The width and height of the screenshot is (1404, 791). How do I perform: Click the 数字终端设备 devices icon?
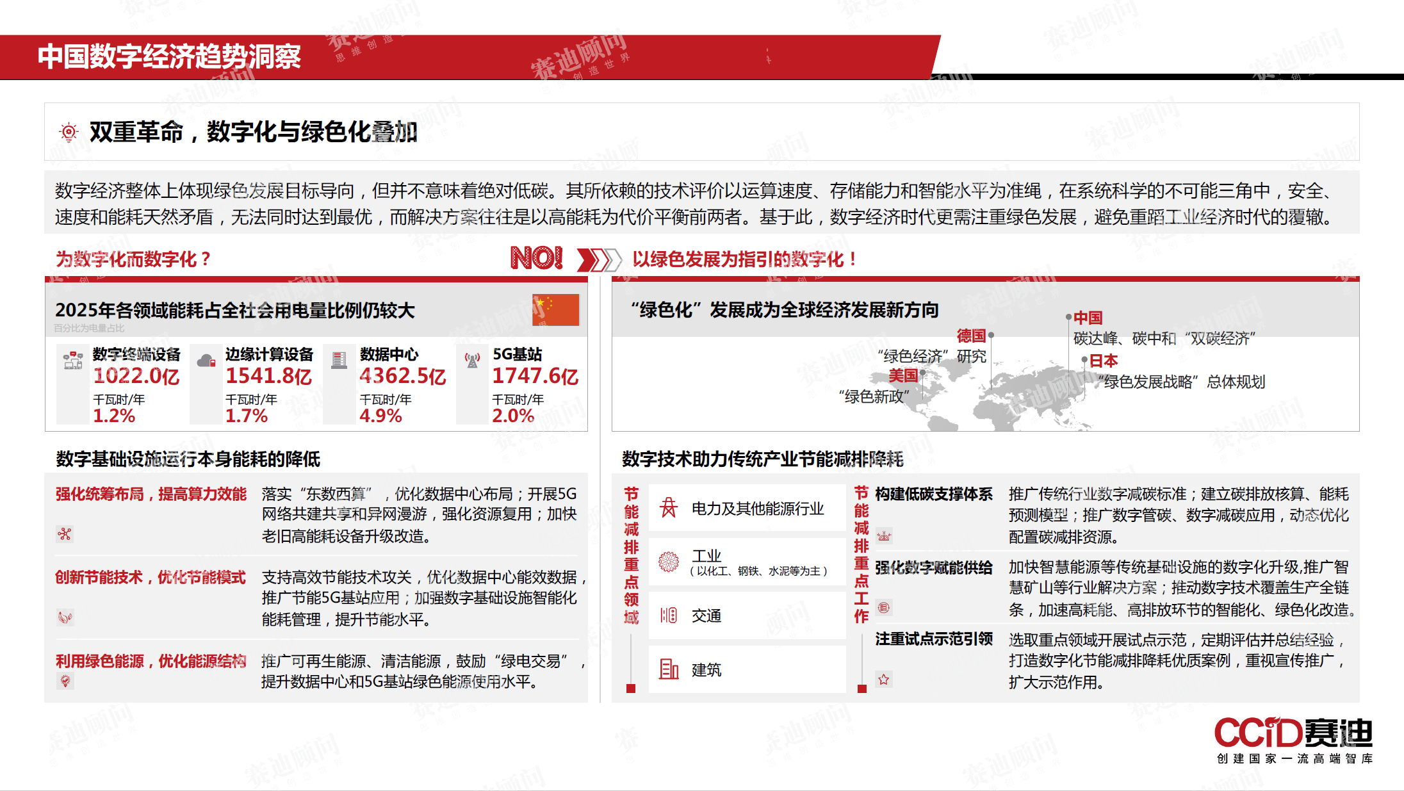(x=73, y=360)
